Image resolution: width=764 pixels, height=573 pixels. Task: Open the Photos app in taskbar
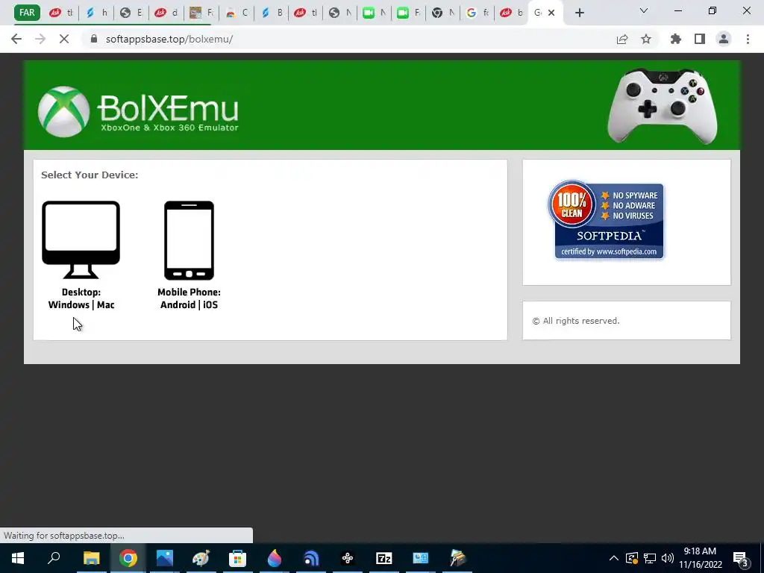(x=165, y=558)
